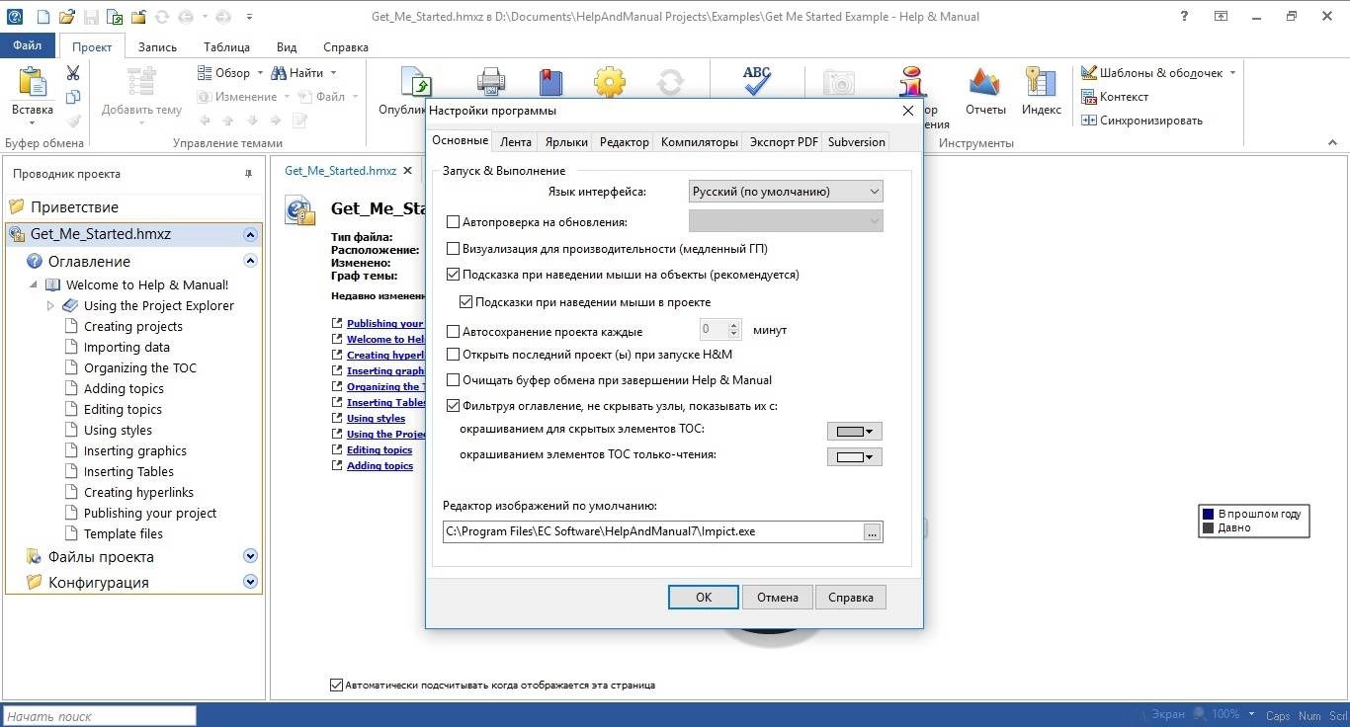
Task: Open Reports (Отчеты) chart icon
Action: coord(984,82)
